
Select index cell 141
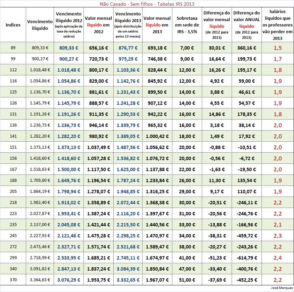(13, 136)
